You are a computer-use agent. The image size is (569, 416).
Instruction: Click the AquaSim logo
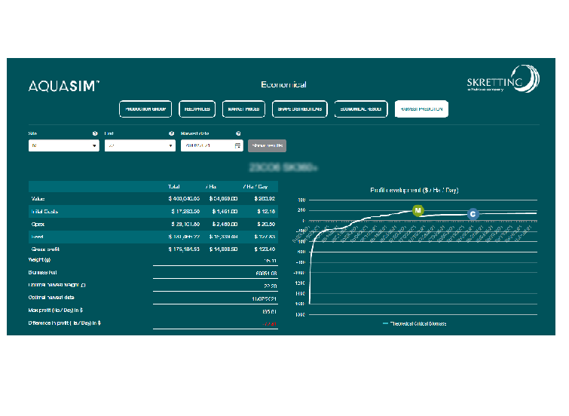(x=64, y=86)
